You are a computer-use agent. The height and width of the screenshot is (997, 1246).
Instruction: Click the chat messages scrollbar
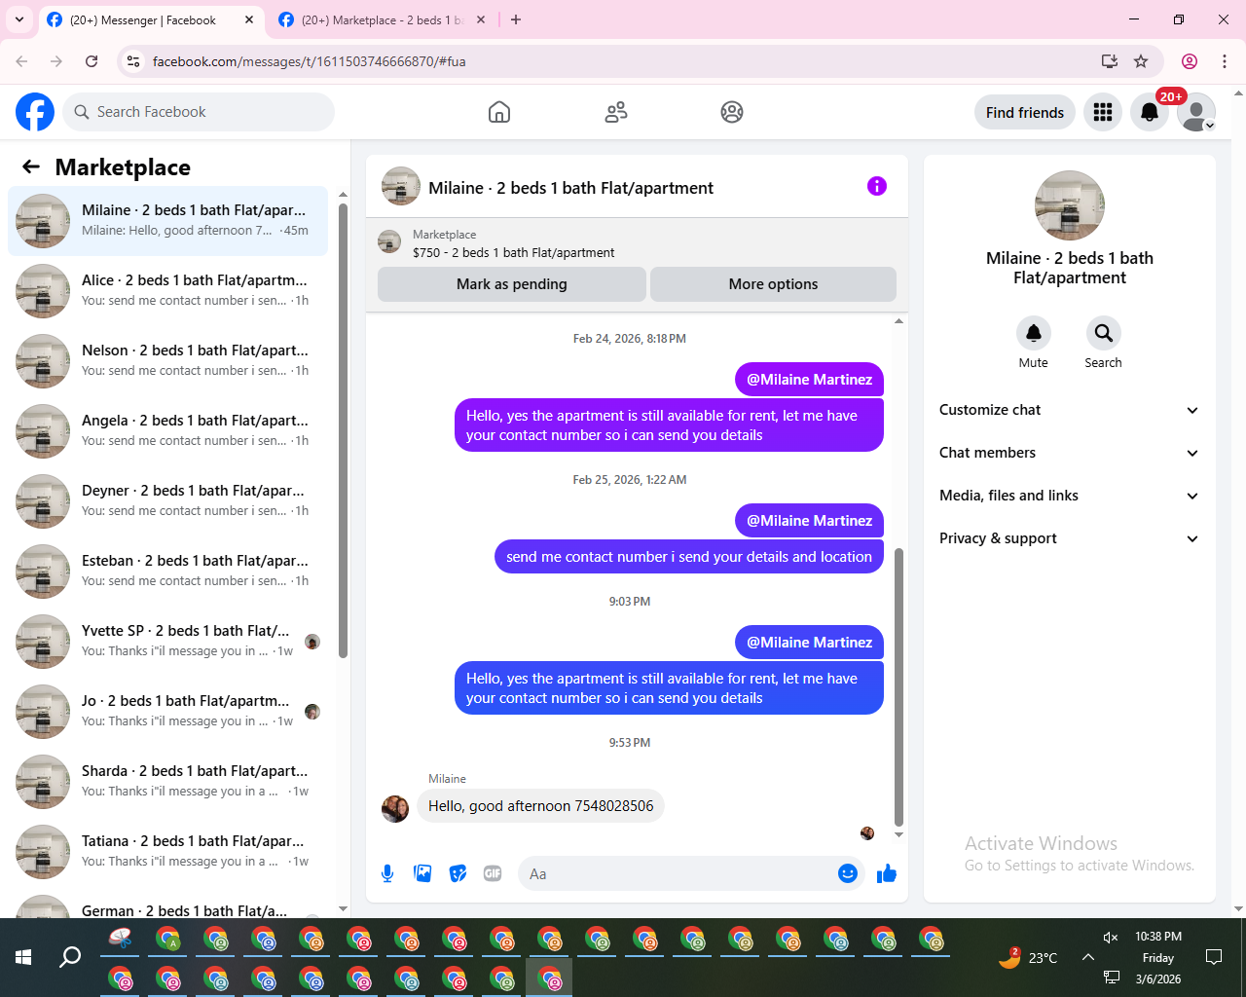[x=898, y=686]
